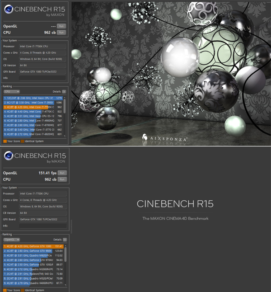The image size is (271, 292).
Task: Select the Quadro K4000M row at 67.71
Action: (x=33, y=283)
